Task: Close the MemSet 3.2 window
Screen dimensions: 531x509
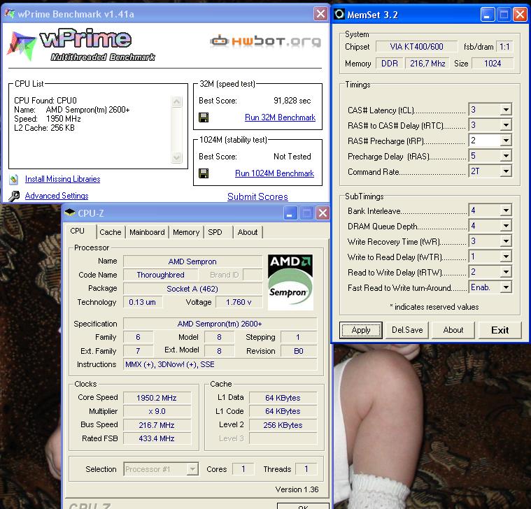Action: 520,15
